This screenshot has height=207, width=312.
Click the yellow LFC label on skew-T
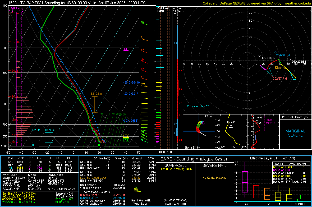click(126, 136)
